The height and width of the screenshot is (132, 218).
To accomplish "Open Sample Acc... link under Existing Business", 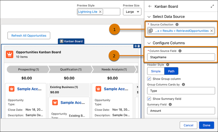I will (x=72, y=103).
